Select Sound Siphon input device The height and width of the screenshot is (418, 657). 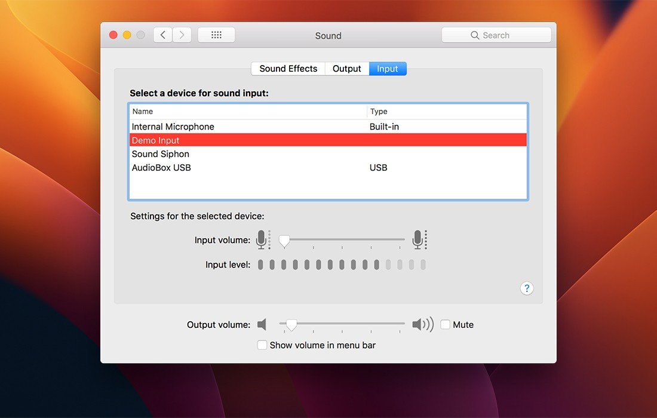[161, 154]
